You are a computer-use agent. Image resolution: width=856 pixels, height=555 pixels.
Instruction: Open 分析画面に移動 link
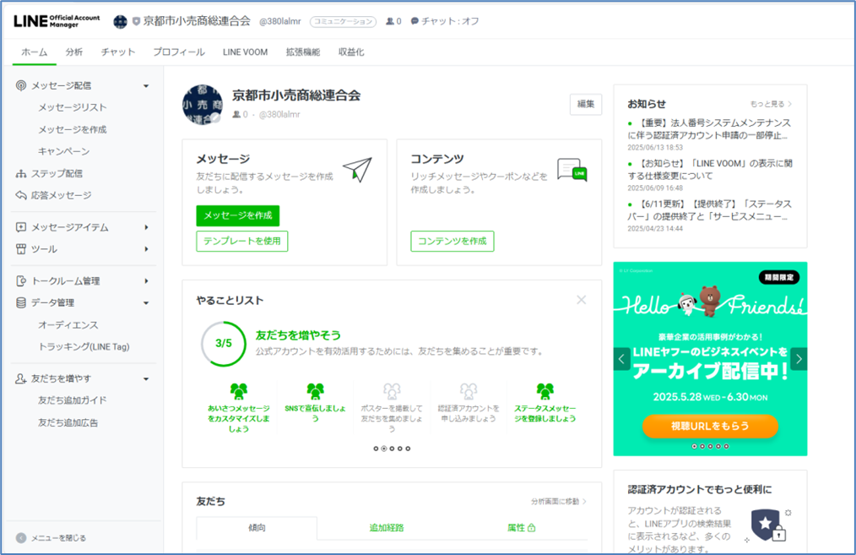point(559,502)
